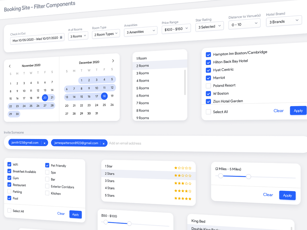The height and width of the screenshot is (230, 307).
Task: Select December 31 in calendar
Action: coord(96,113)
